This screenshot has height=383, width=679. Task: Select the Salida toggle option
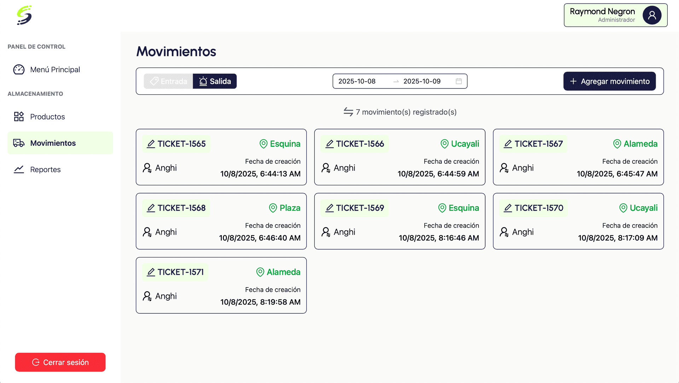coord(215,81)
